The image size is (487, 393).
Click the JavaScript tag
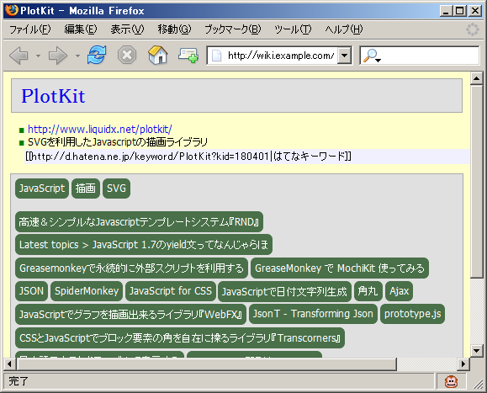[42, 189]
